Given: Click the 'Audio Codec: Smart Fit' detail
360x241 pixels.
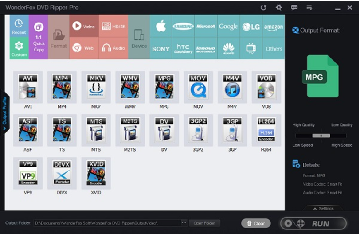Looking at the screenshot, I should coord(322,193).
